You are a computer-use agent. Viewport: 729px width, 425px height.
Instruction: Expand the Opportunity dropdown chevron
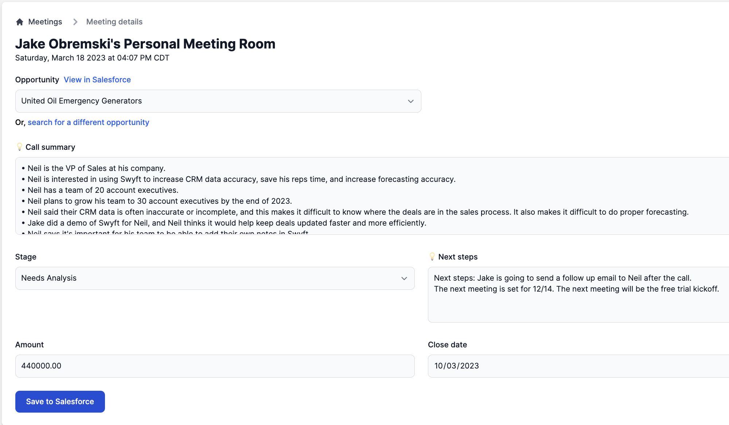(x=411, y=101)
